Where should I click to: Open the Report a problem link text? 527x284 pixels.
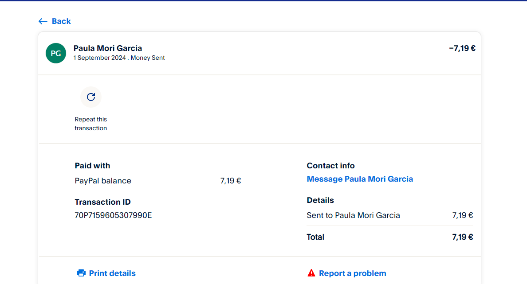[x=353, y=273]
